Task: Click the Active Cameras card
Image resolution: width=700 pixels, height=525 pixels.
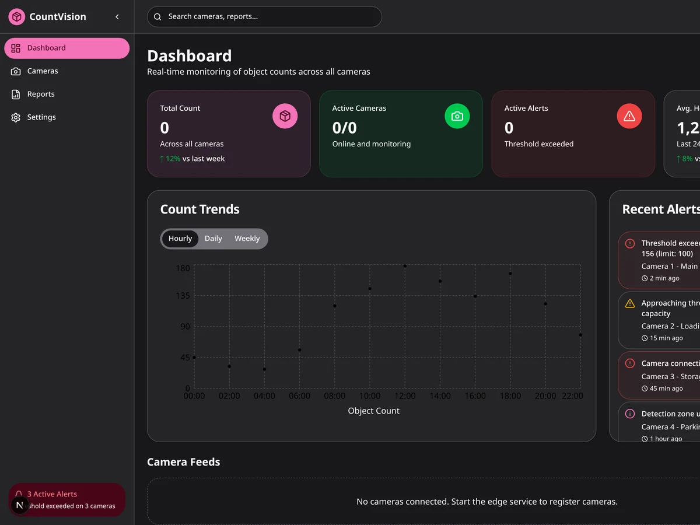Action: pyautogui.click(x=401, y=134)
